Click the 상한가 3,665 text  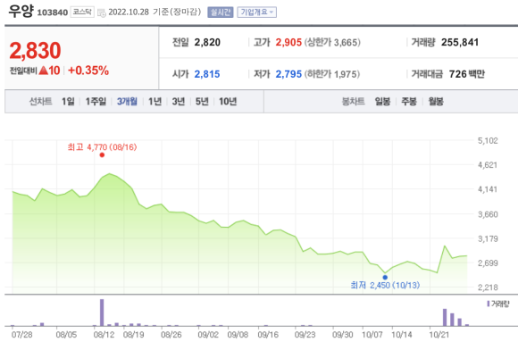pyautogui.click(x=332, y=42)
